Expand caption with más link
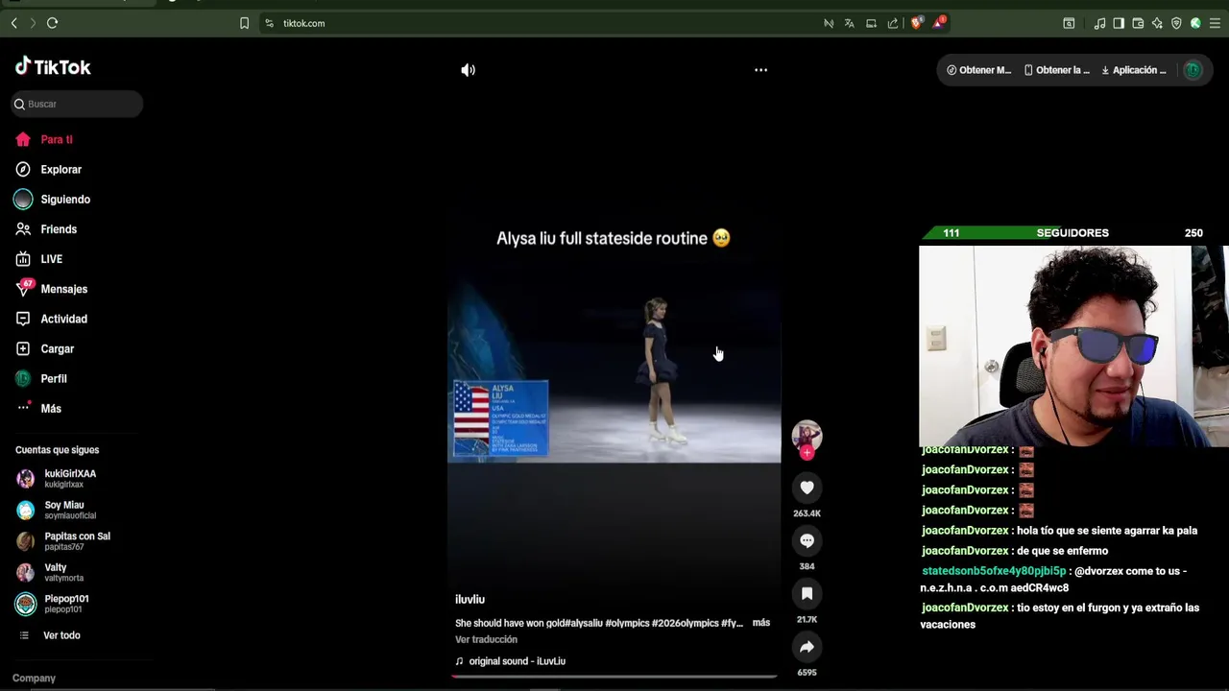This screenshot has width=1229, height=691. (761, 623)
